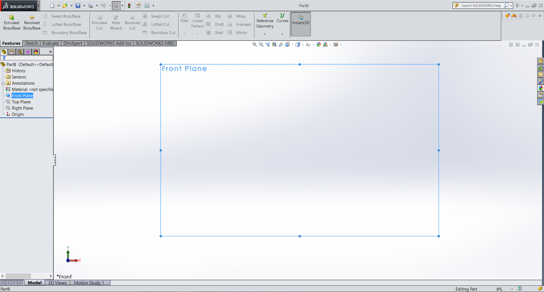Click the Zoom to Fit icon
This screenshot has height=292, width=544.
tap(254, 44)
